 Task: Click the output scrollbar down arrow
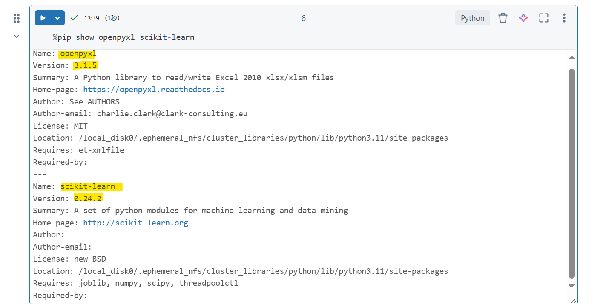(572, 286)
